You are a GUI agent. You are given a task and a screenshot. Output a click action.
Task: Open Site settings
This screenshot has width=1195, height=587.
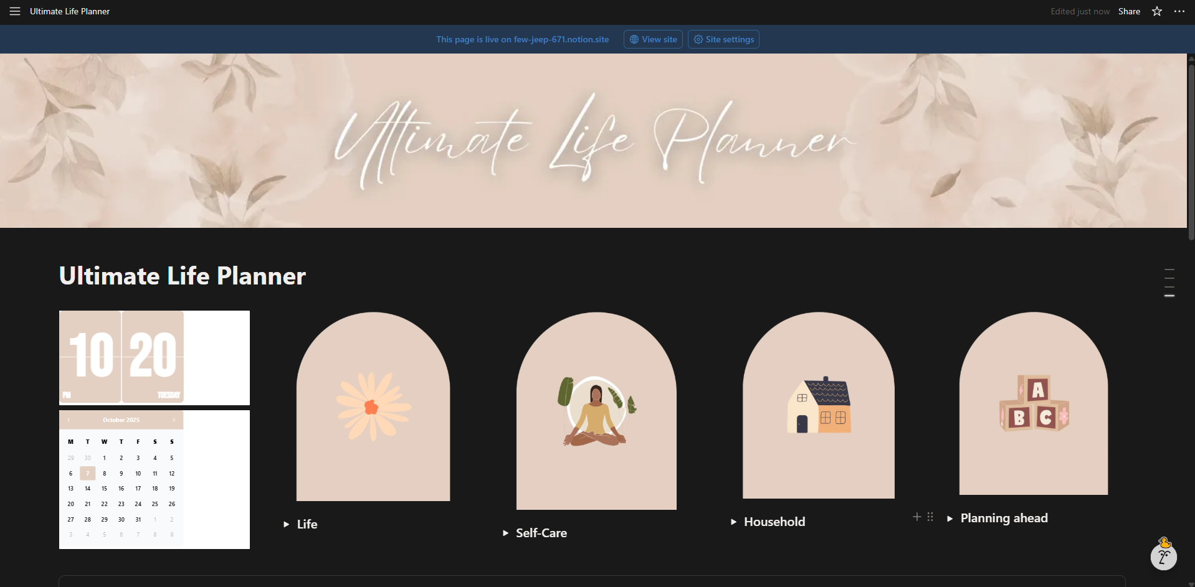point(723,39)
